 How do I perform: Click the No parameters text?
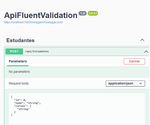[x=19, y=71]
